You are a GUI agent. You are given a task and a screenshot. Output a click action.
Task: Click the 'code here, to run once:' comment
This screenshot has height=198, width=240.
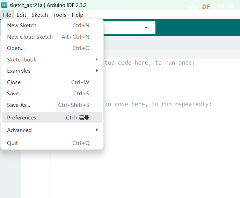156,63
